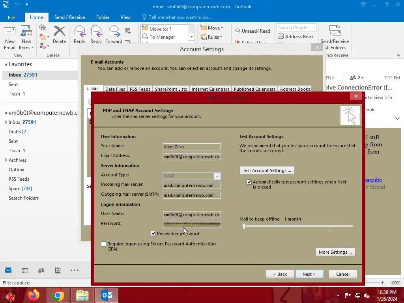Expand the Archives folder

point(6,160)
